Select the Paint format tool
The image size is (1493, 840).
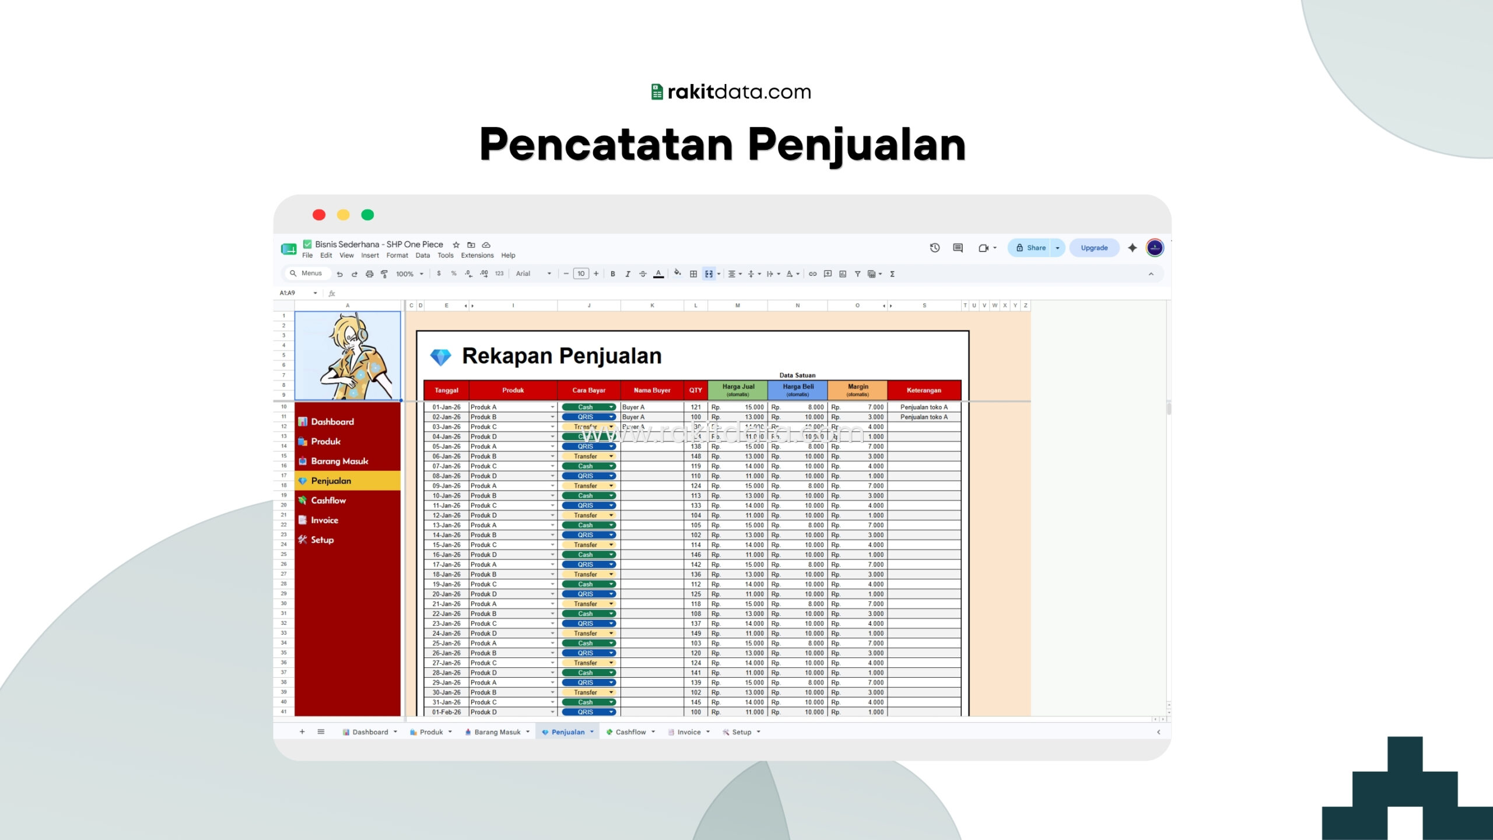click(x=384, y=274)
